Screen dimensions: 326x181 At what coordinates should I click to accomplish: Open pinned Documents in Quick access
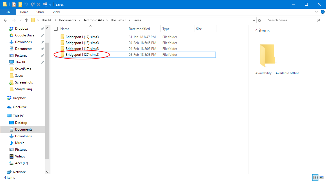pos(24,49)
